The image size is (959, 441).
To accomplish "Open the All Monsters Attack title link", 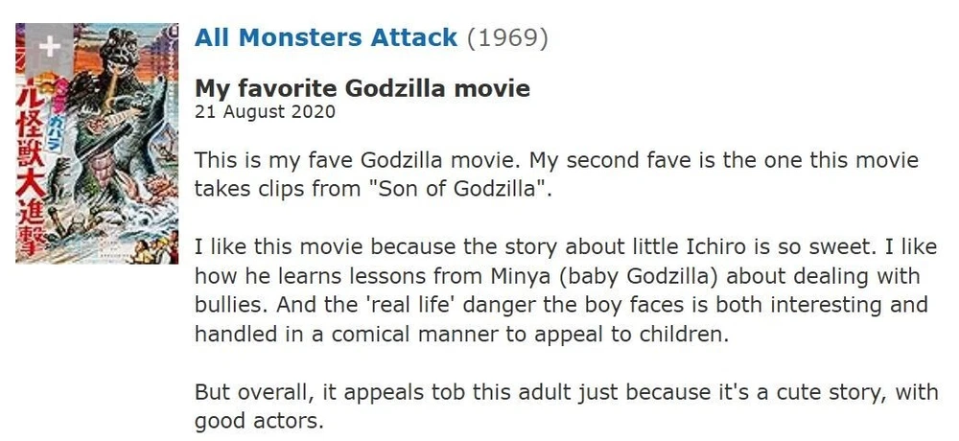I will pyautogui.click(x=326, y=38).
